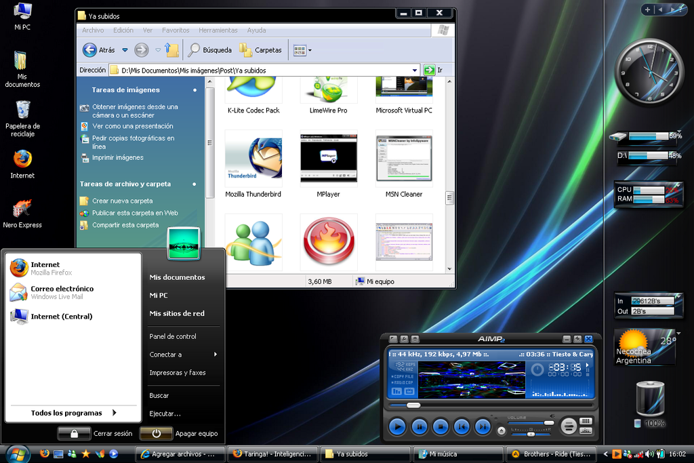
Task: Open the forward button history dropdown
Action: pos(158,50)
